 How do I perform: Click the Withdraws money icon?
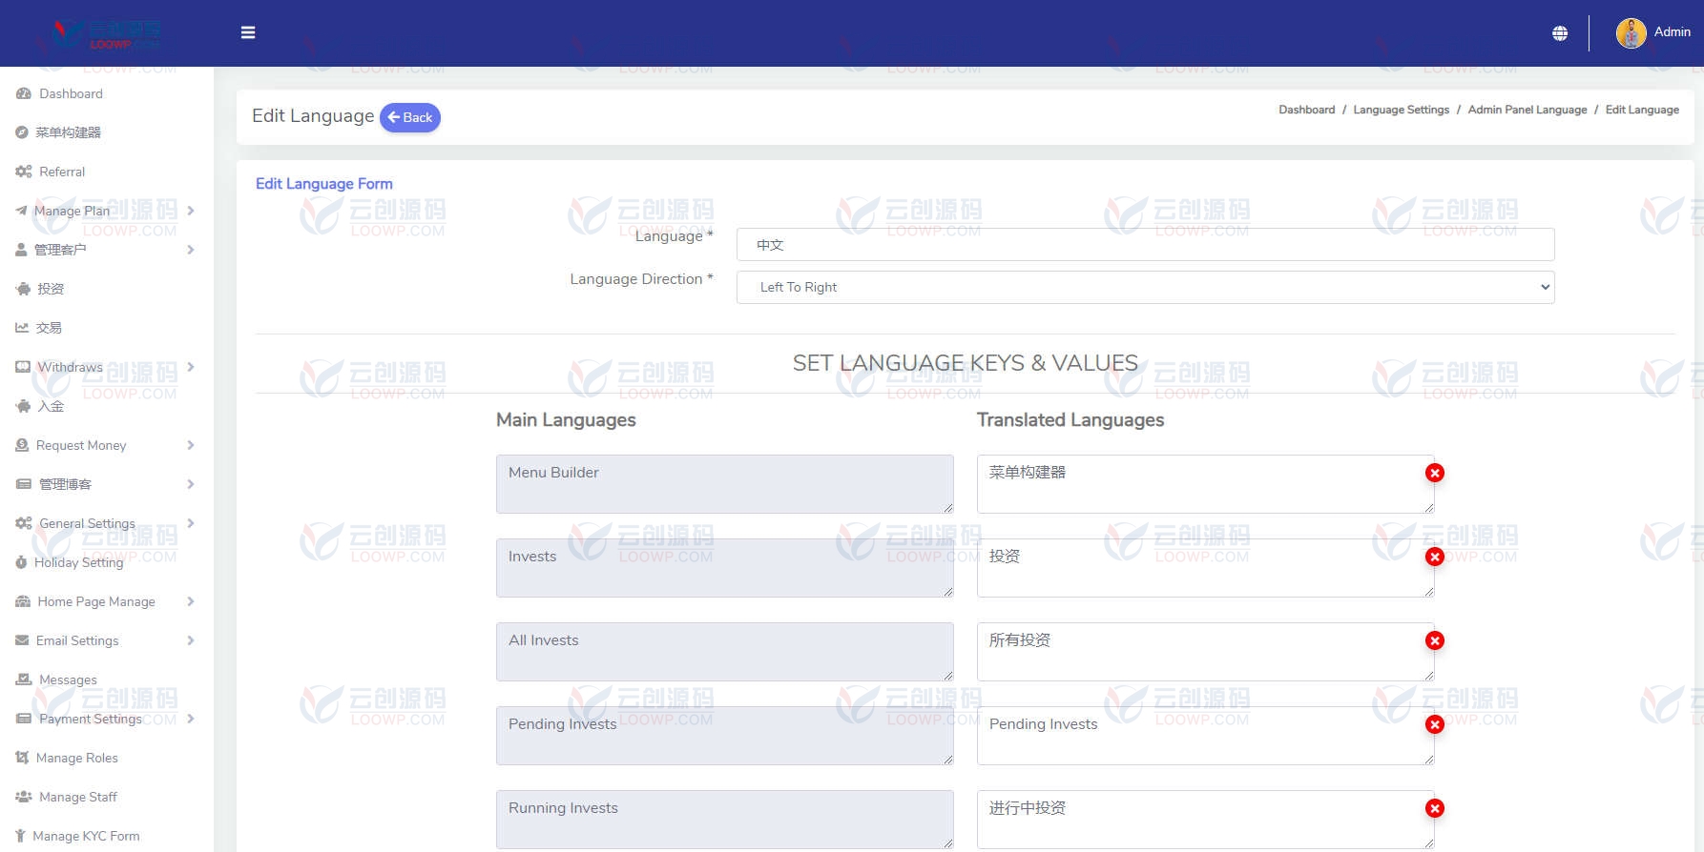coord(23,367)
